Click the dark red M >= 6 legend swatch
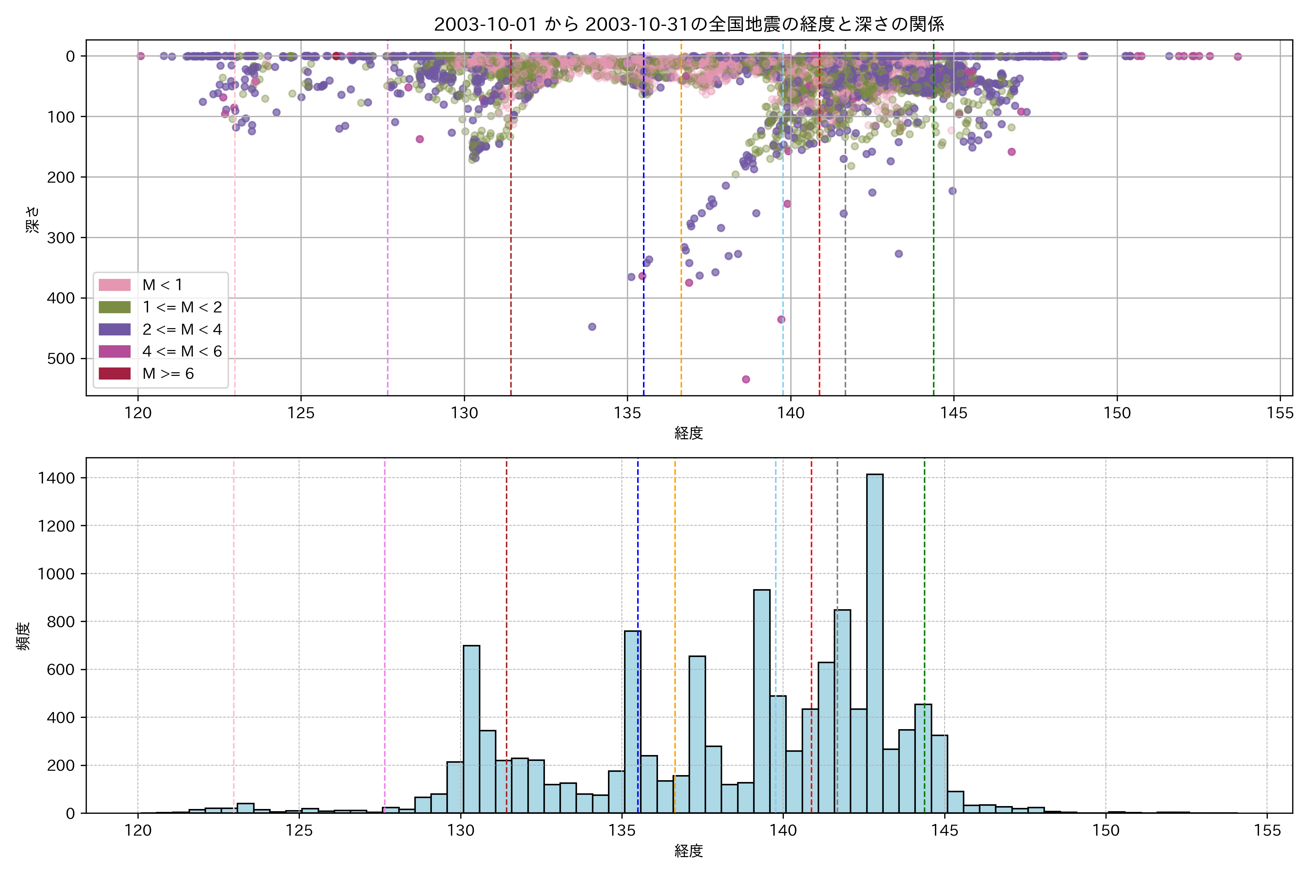Screen dimensions: 1313x875 (115, 373)
